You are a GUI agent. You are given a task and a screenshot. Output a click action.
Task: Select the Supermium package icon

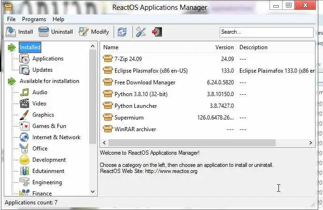pyautogui.click(x=108, y=118)
